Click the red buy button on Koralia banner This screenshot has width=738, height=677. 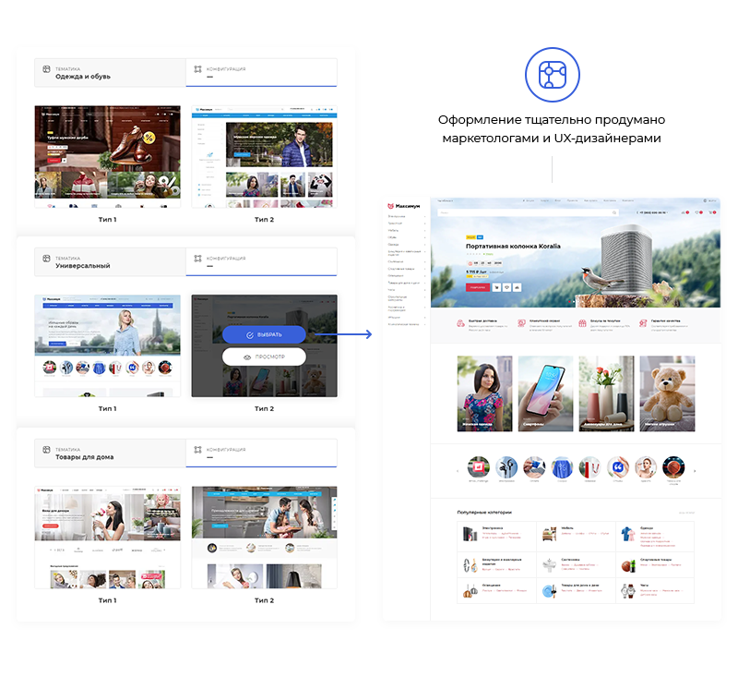tap(477, 287)
